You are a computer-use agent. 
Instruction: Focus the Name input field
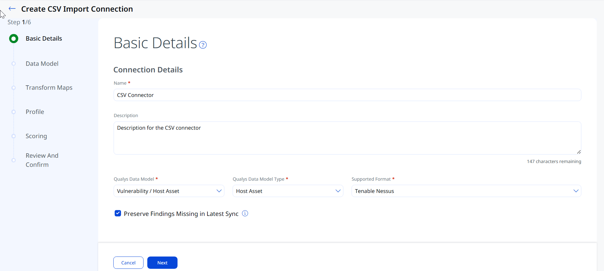pos(347,95)
